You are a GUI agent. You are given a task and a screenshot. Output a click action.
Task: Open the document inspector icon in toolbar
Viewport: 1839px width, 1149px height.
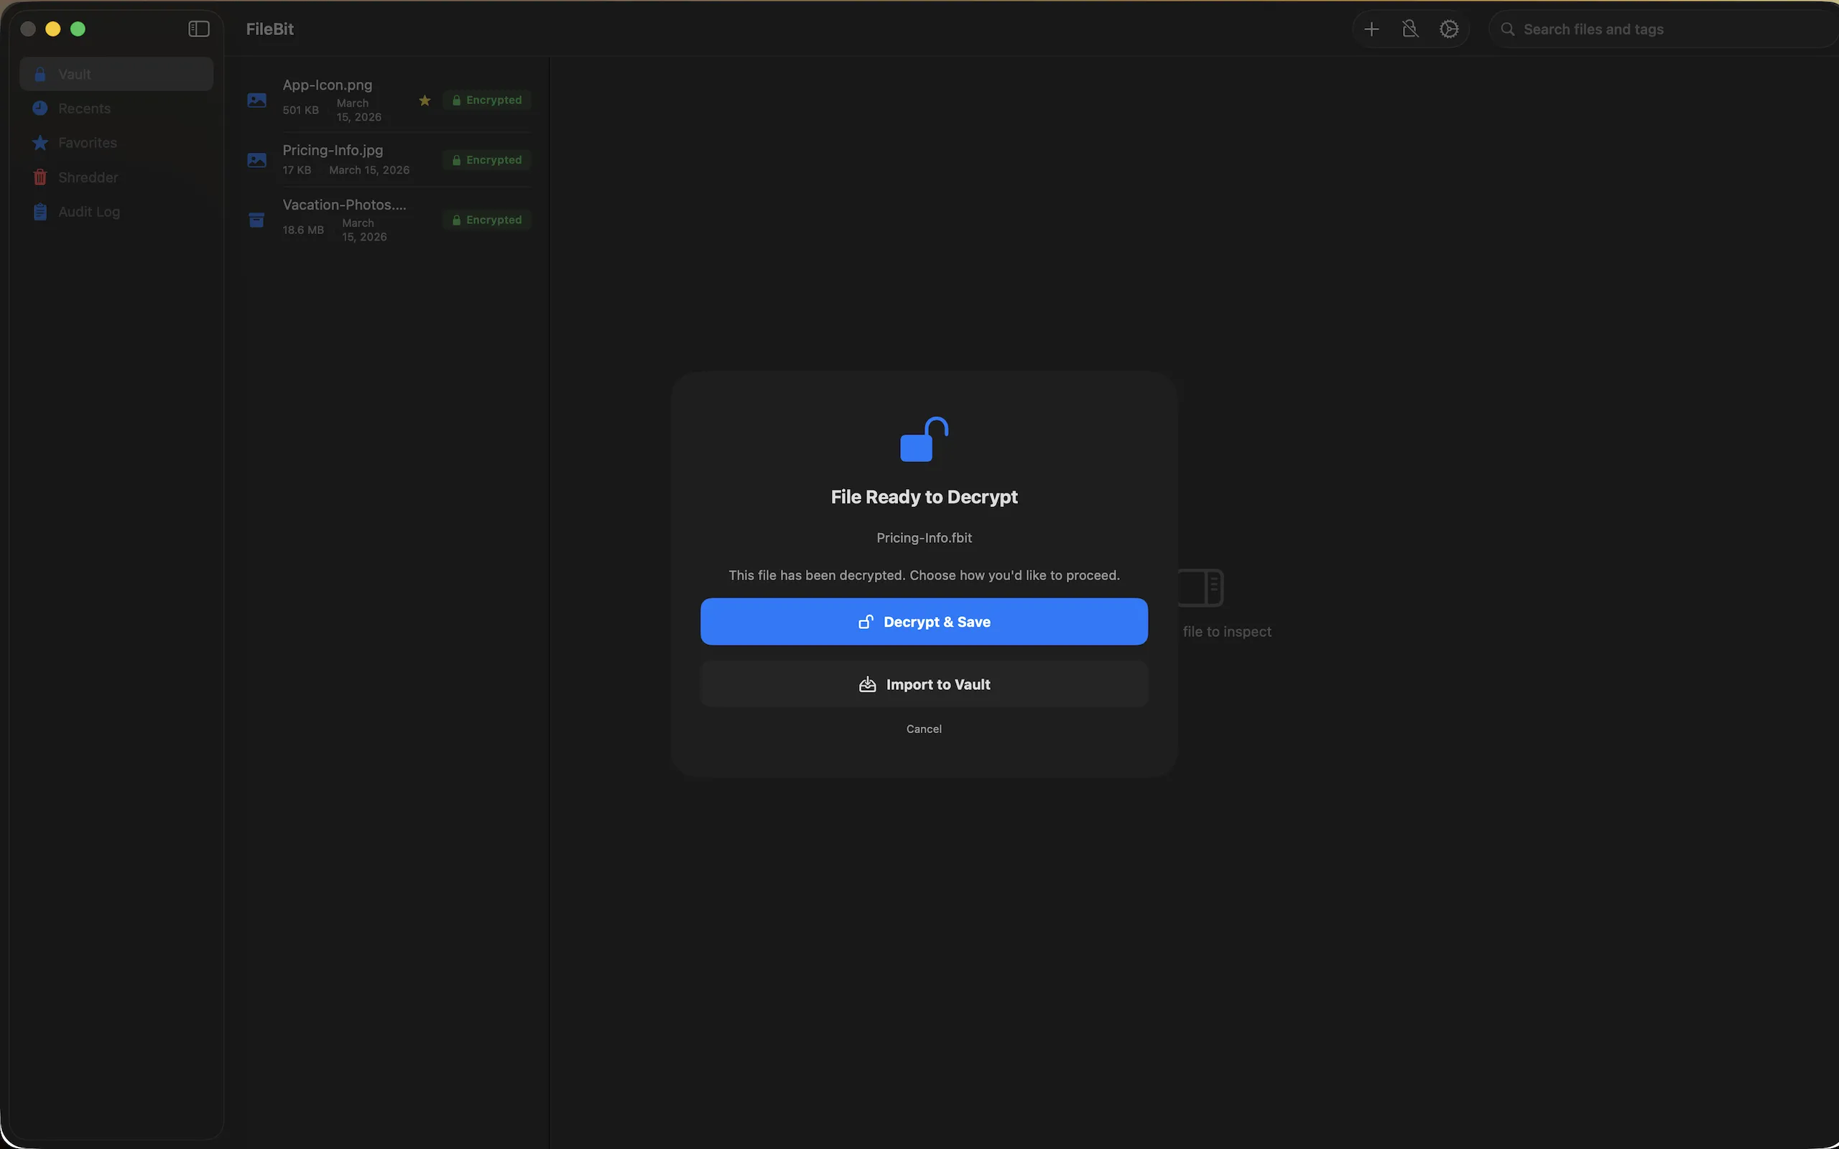(1409, 28)
